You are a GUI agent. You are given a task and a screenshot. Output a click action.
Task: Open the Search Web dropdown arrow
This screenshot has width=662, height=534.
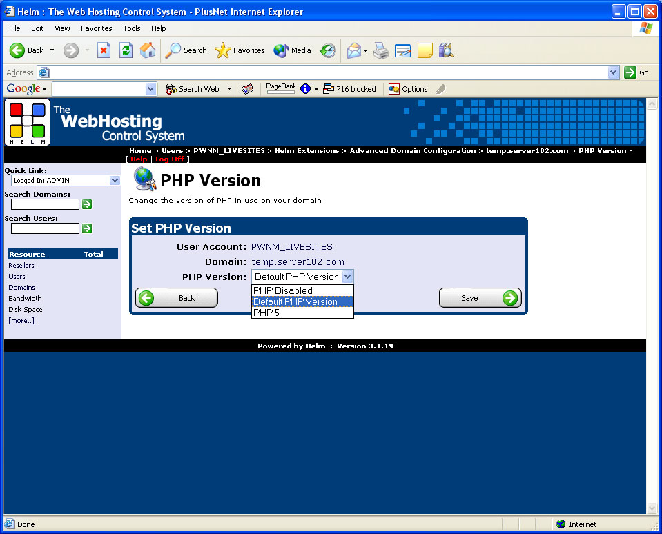229,89
